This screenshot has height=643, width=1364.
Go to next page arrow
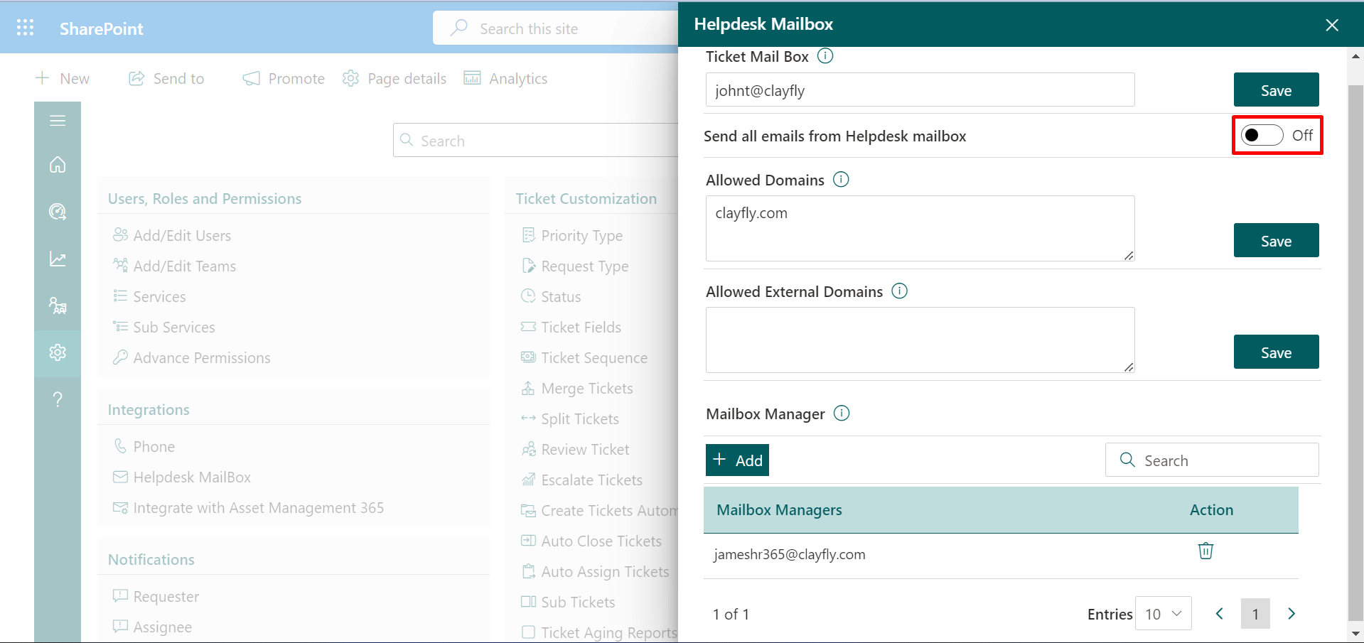(x=1291, y=614)
